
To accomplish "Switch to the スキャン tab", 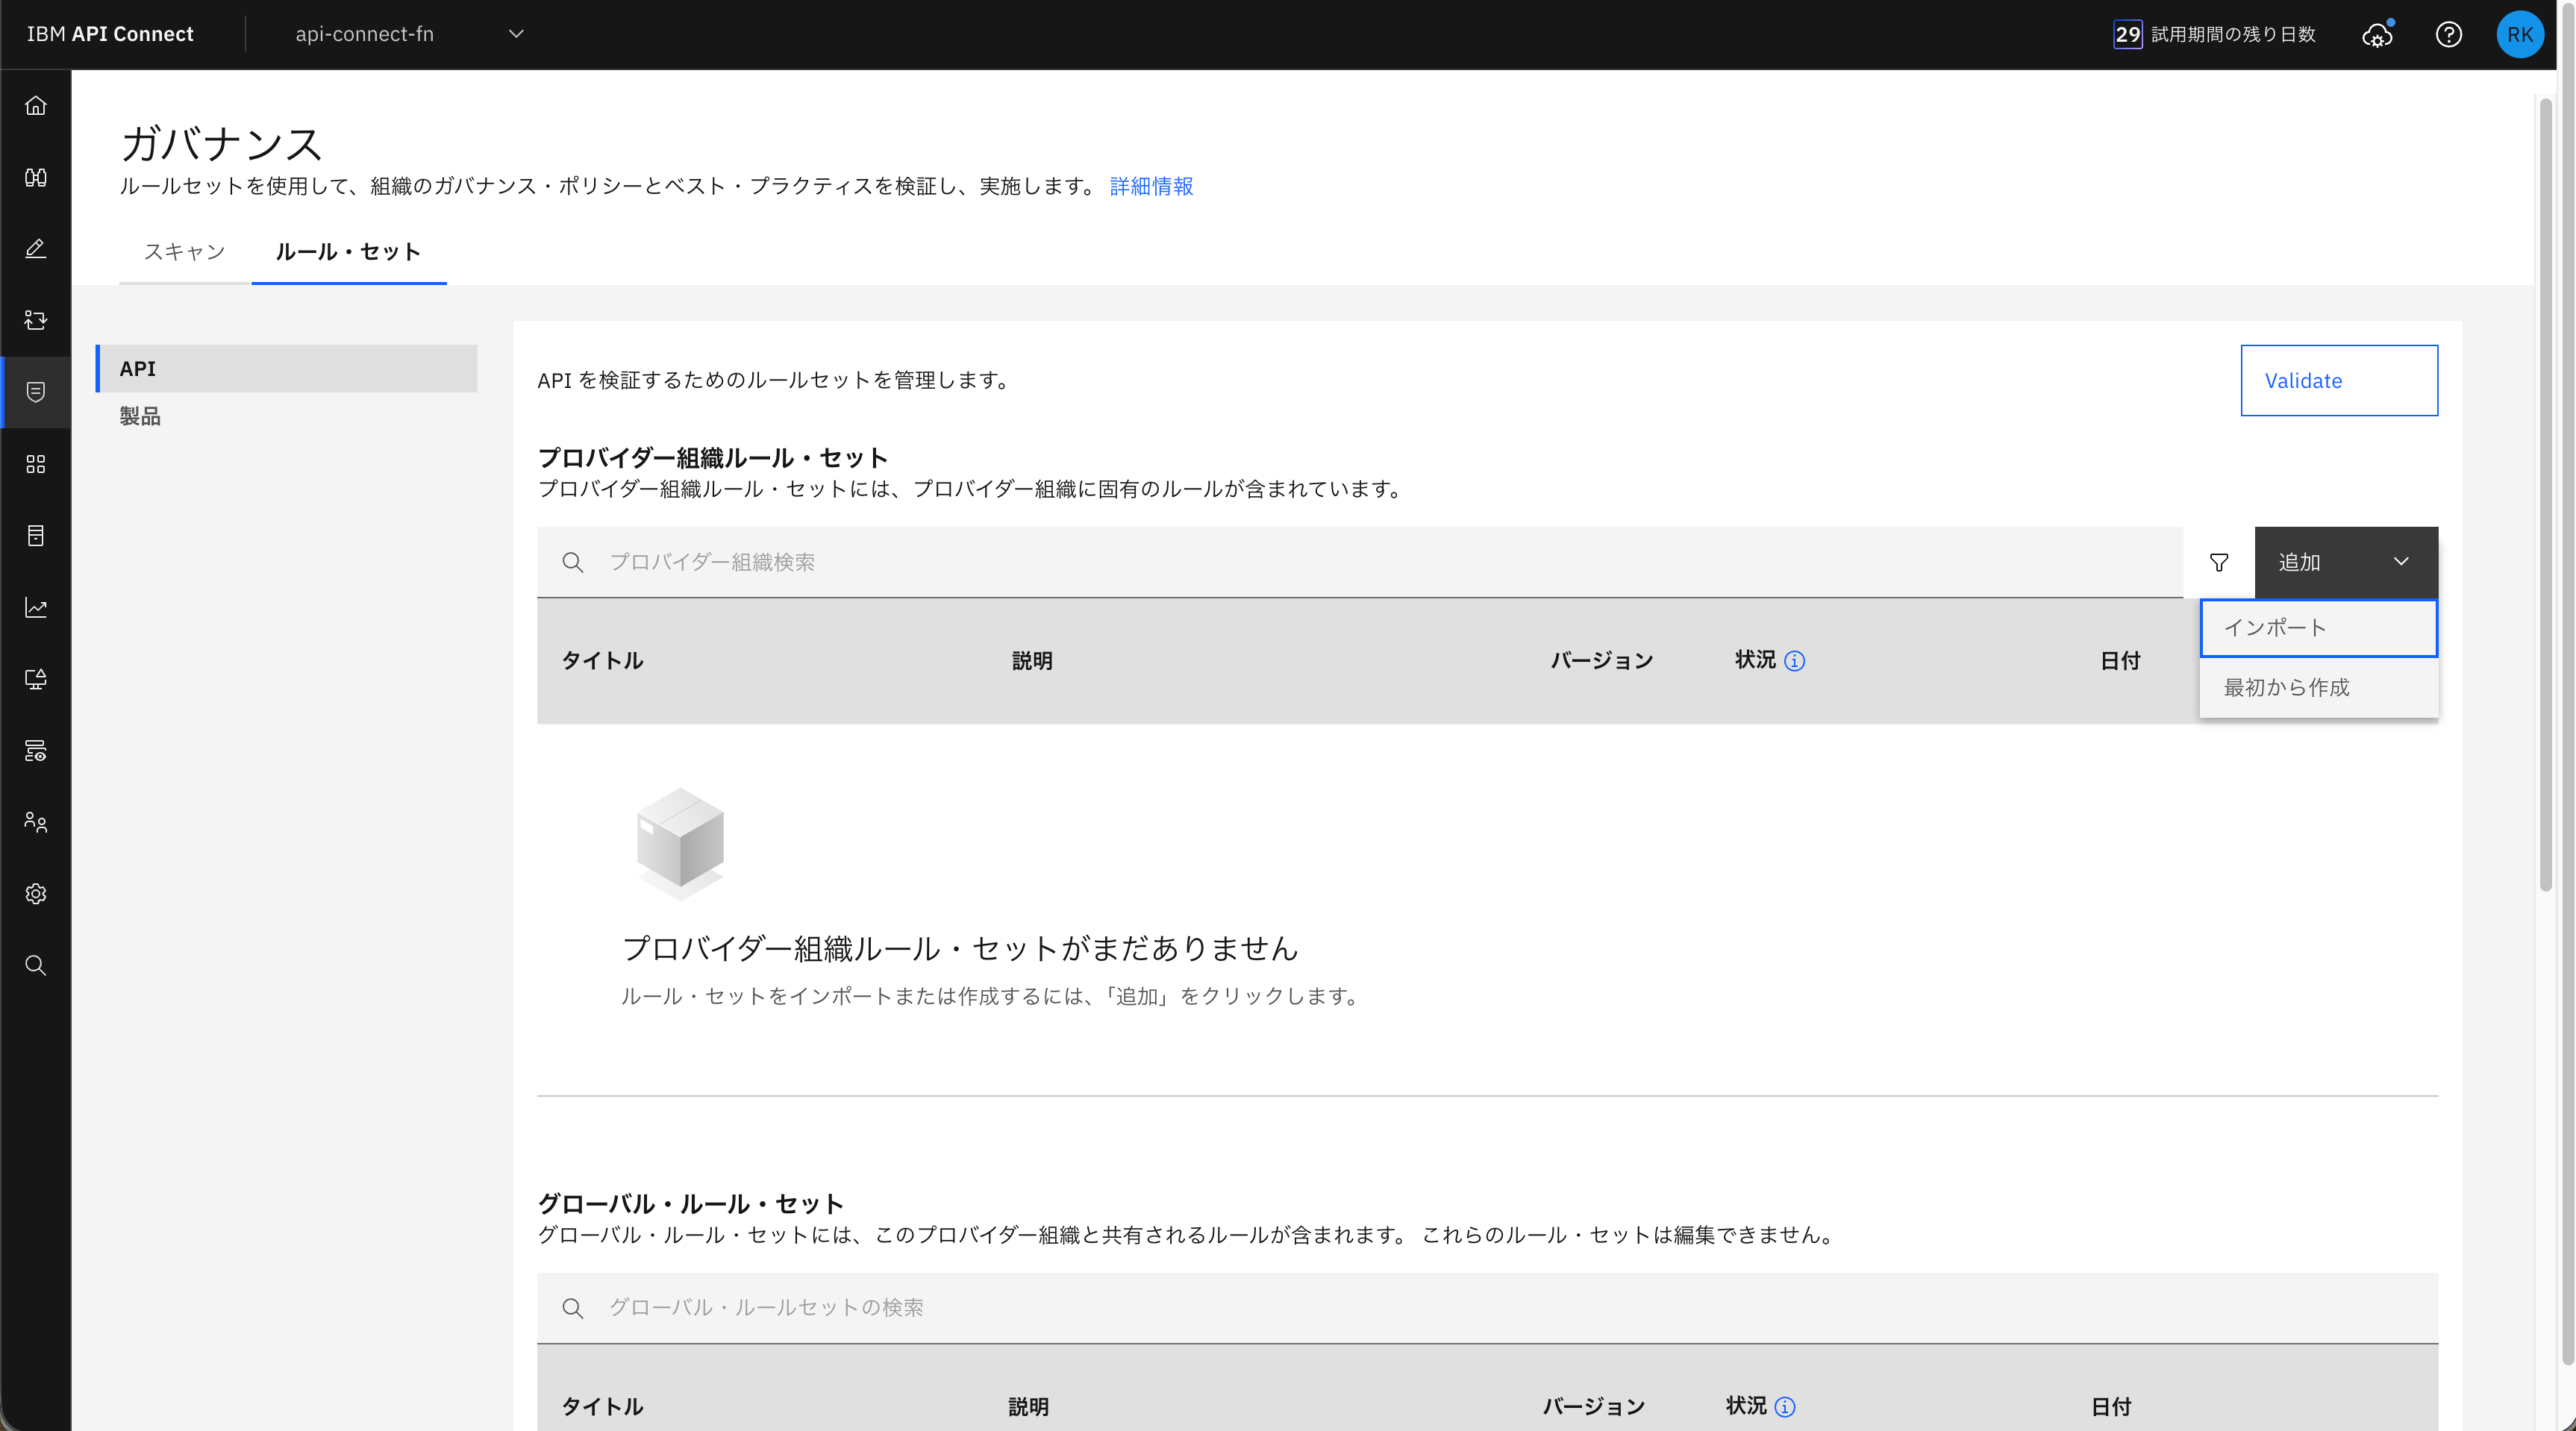I will (185, 252).
